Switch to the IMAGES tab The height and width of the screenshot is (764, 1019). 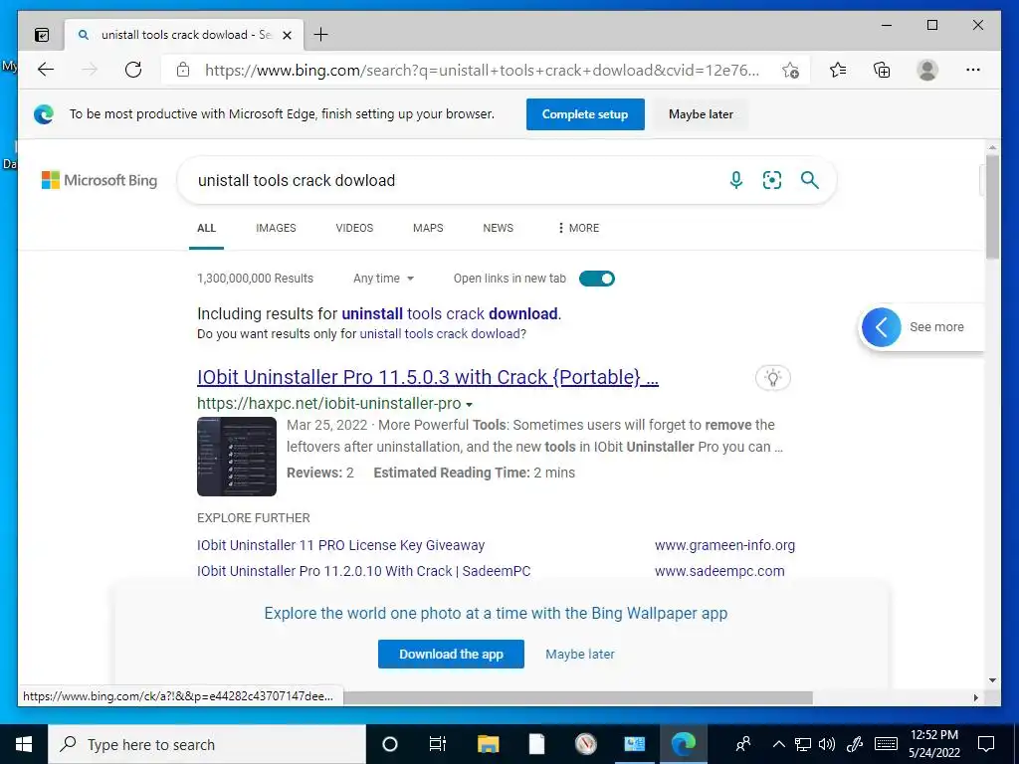pyautogui.click(x=276, y=228)
